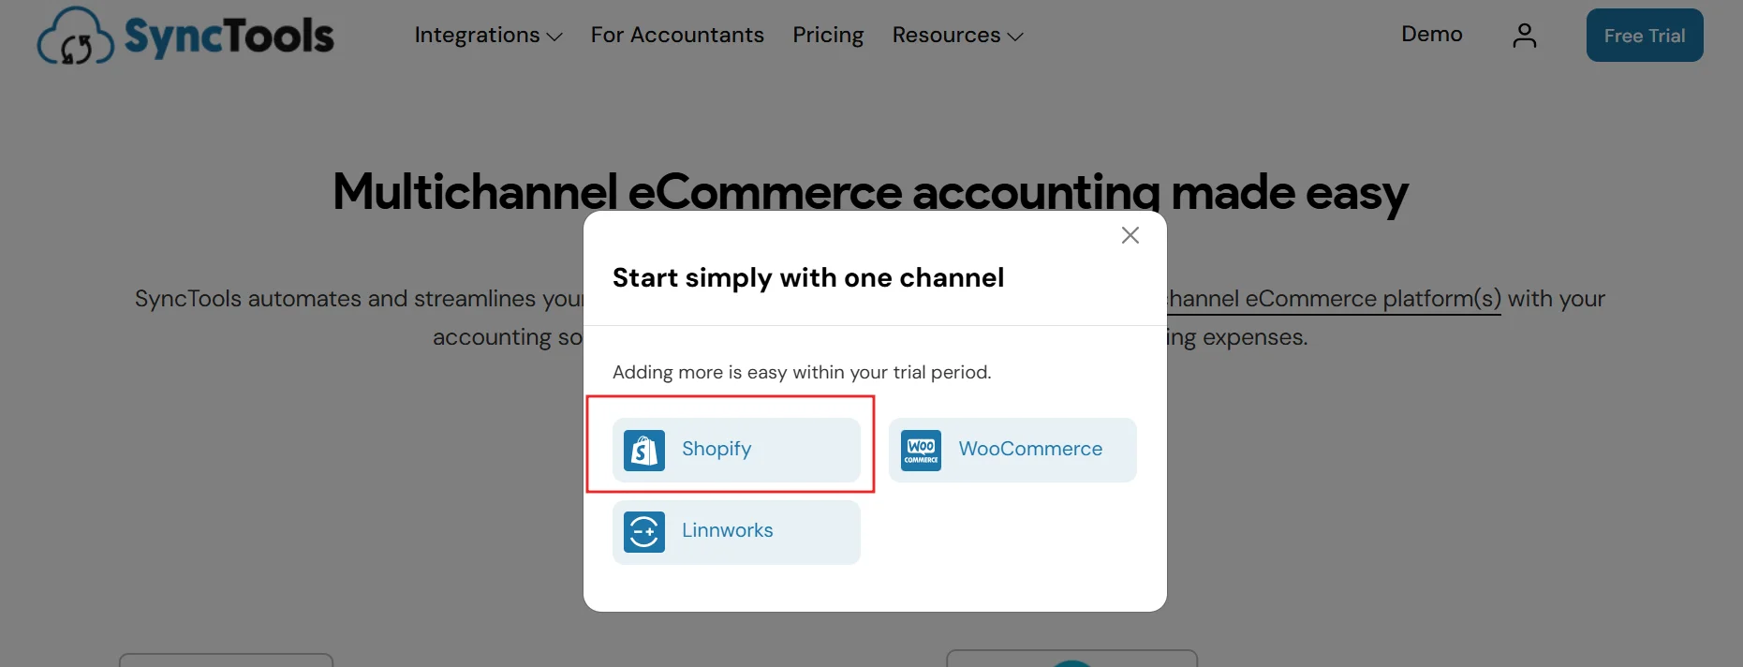Select the WooCommerce channel label
Screen dimensions: 1743x667
pyautogui.click(x=1030, y=450)
